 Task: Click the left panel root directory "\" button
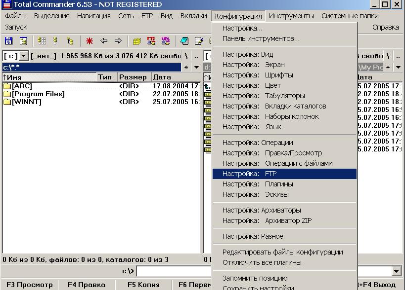coord(186,56)
